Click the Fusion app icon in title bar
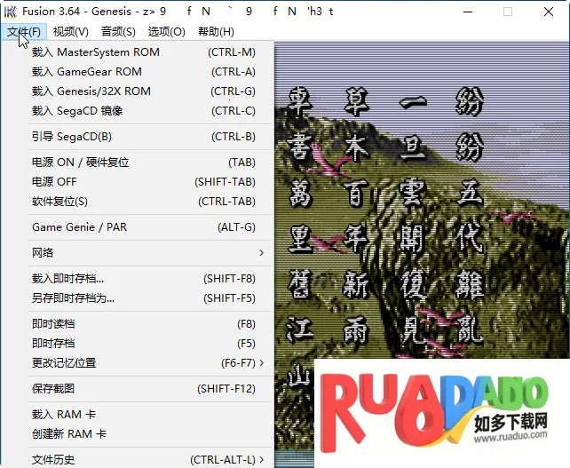 (x=10, y=12)
